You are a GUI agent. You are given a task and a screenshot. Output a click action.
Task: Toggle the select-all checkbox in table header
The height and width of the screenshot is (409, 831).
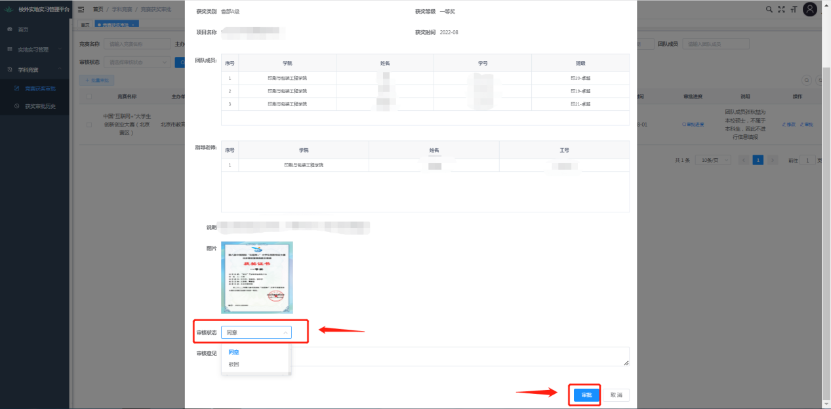pos(89,96)
